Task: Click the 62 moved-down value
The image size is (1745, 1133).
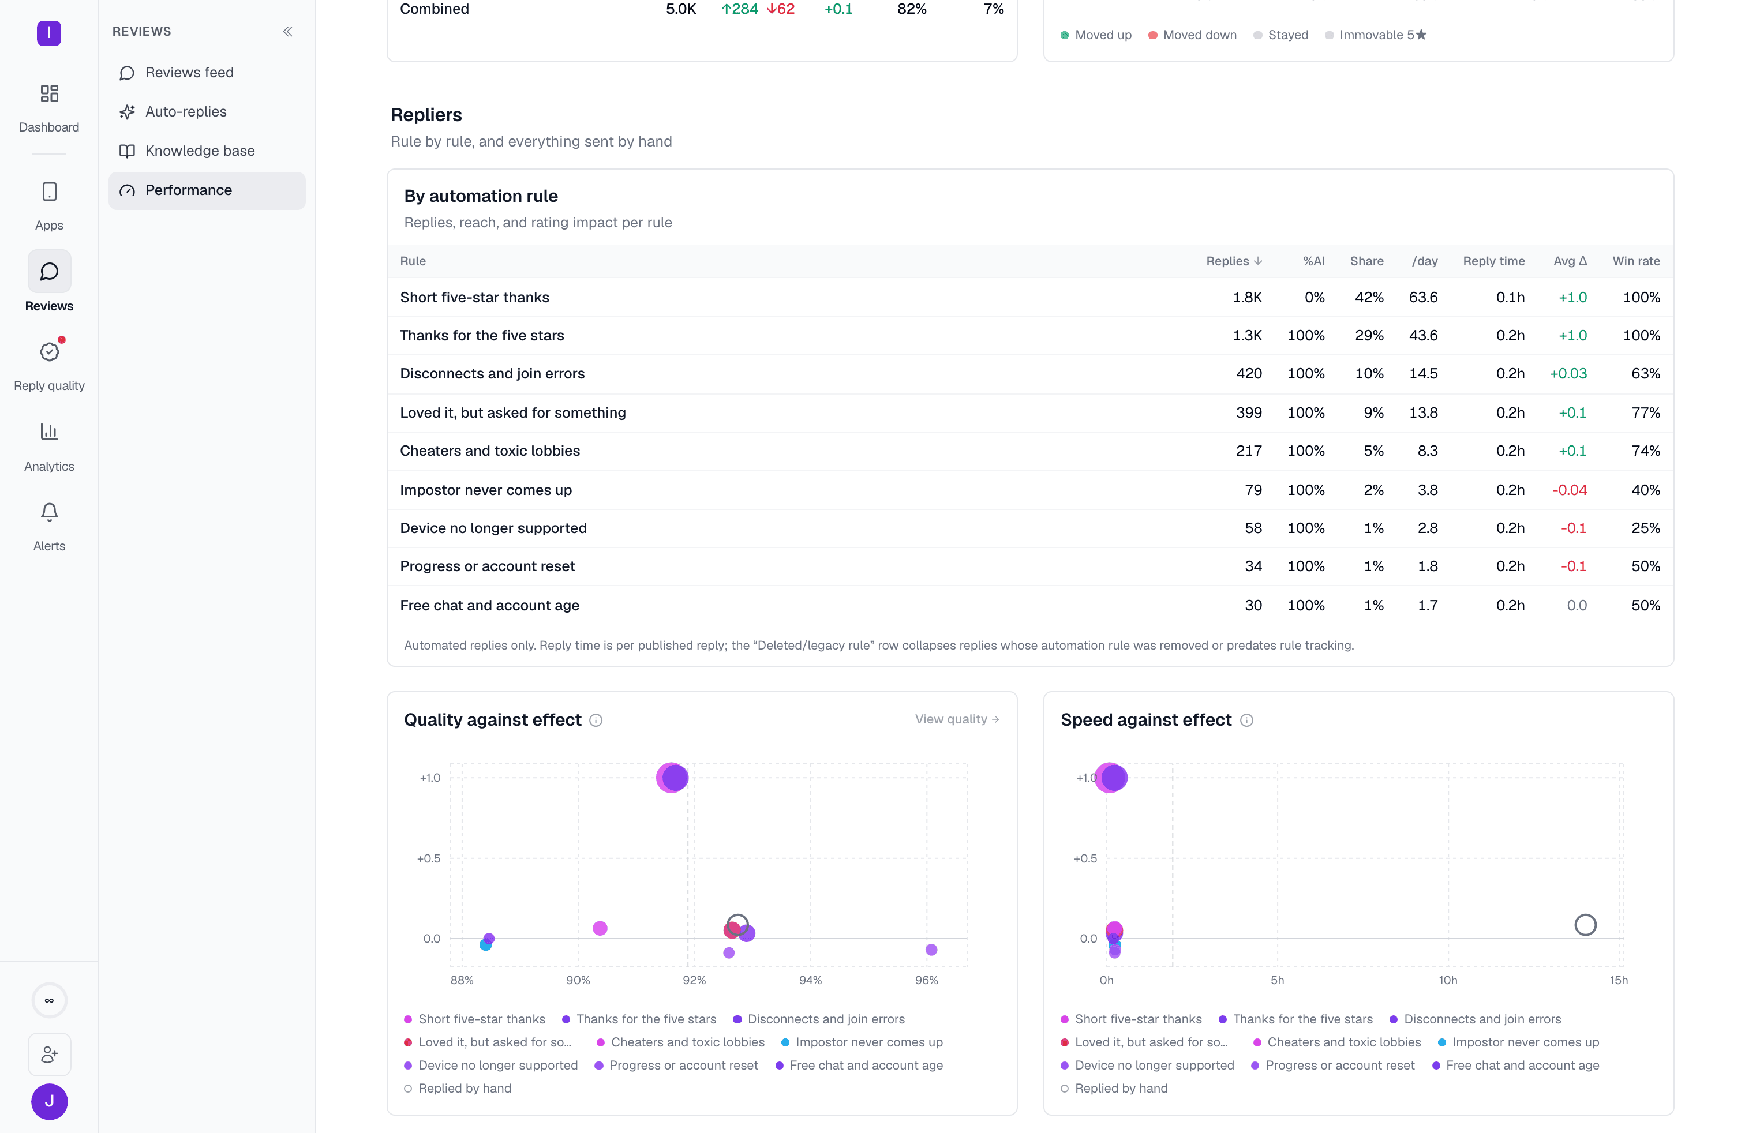Action: point(781,9)
